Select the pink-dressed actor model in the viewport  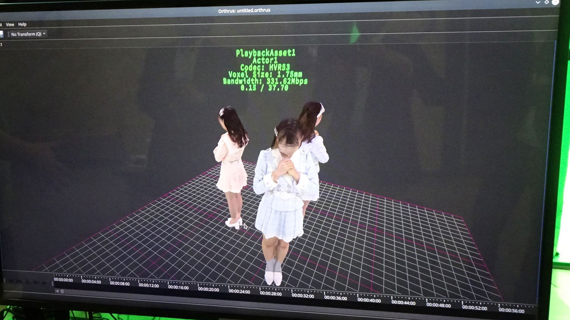coord(231,167)
